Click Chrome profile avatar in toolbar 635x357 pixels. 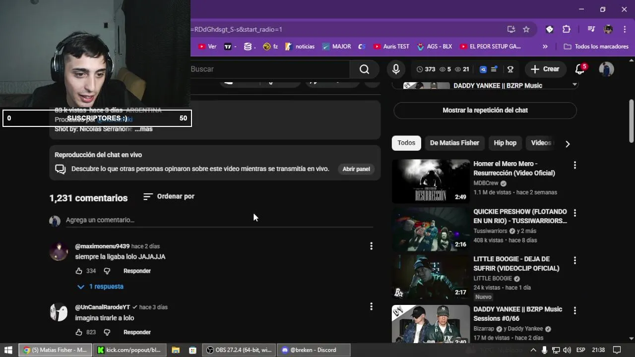tap(608, 29)
